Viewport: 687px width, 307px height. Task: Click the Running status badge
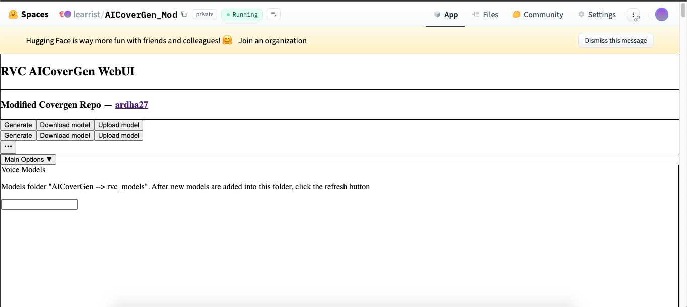click(x=242, y=14)
